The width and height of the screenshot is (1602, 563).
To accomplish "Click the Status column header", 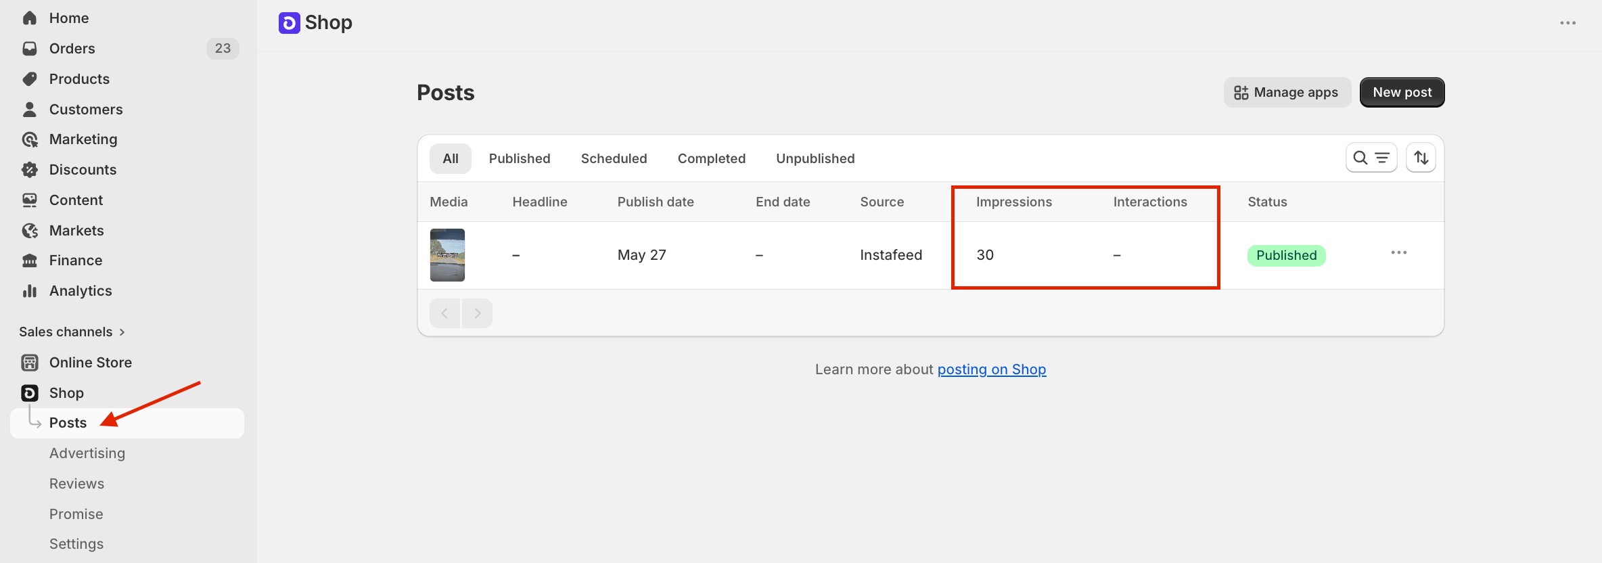I will [x=1267, y=202].
